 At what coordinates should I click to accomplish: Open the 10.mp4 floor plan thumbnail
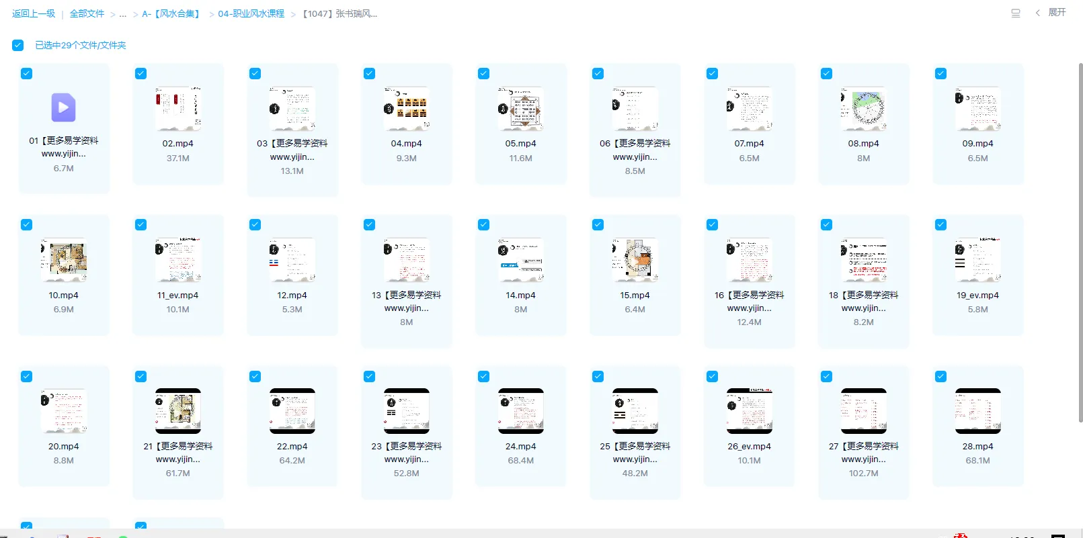(64, 260)
